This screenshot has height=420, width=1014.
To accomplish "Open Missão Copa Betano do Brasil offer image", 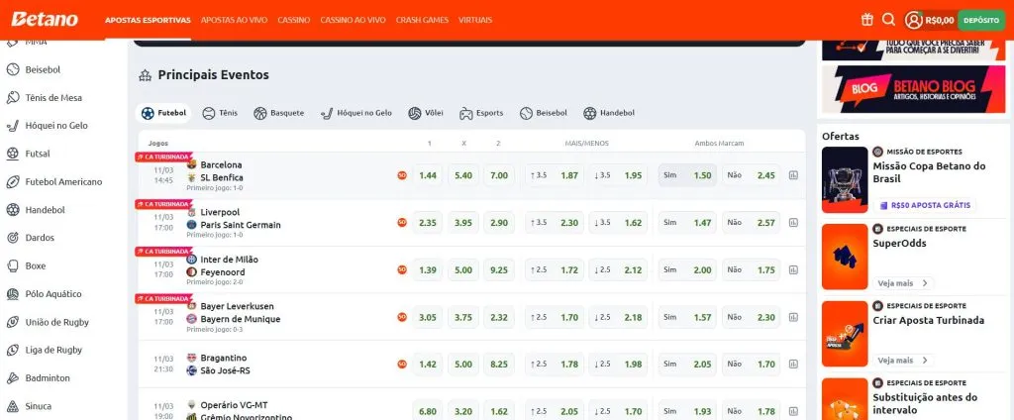I will tap(845, 180).
